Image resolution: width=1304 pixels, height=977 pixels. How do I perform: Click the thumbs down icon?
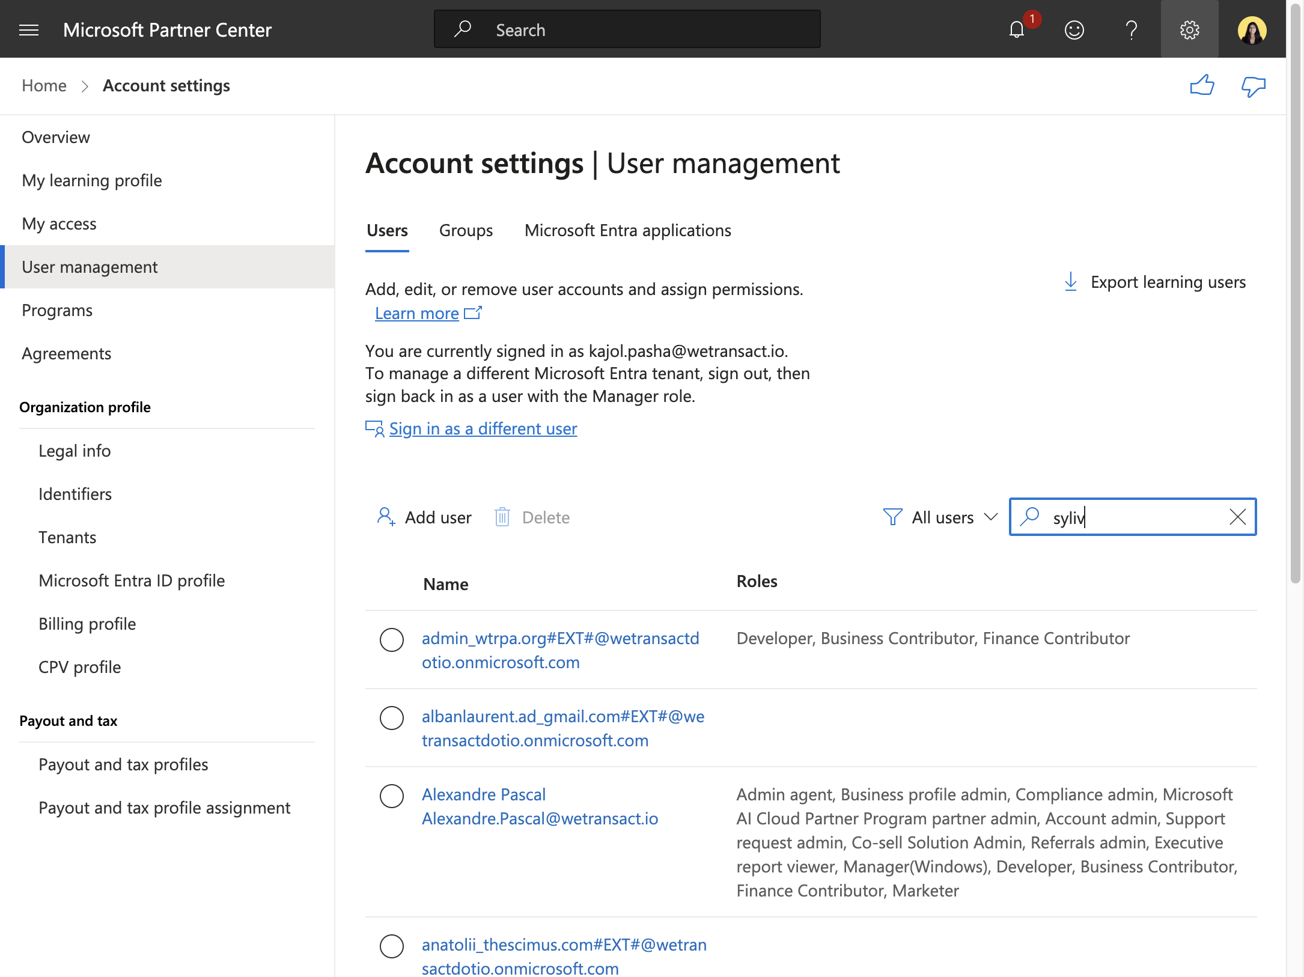tap(1254, 87)
